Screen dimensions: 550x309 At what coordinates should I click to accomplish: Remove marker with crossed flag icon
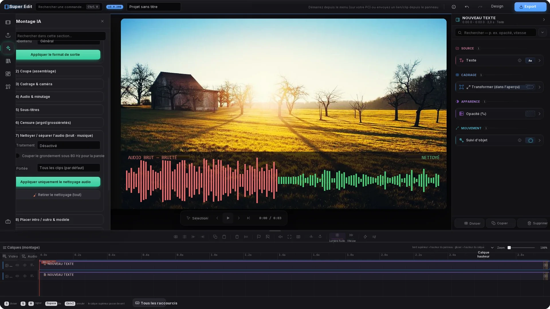coord(268,237)
